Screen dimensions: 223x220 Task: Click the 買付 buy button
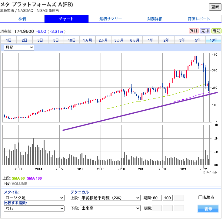[194, 31]
